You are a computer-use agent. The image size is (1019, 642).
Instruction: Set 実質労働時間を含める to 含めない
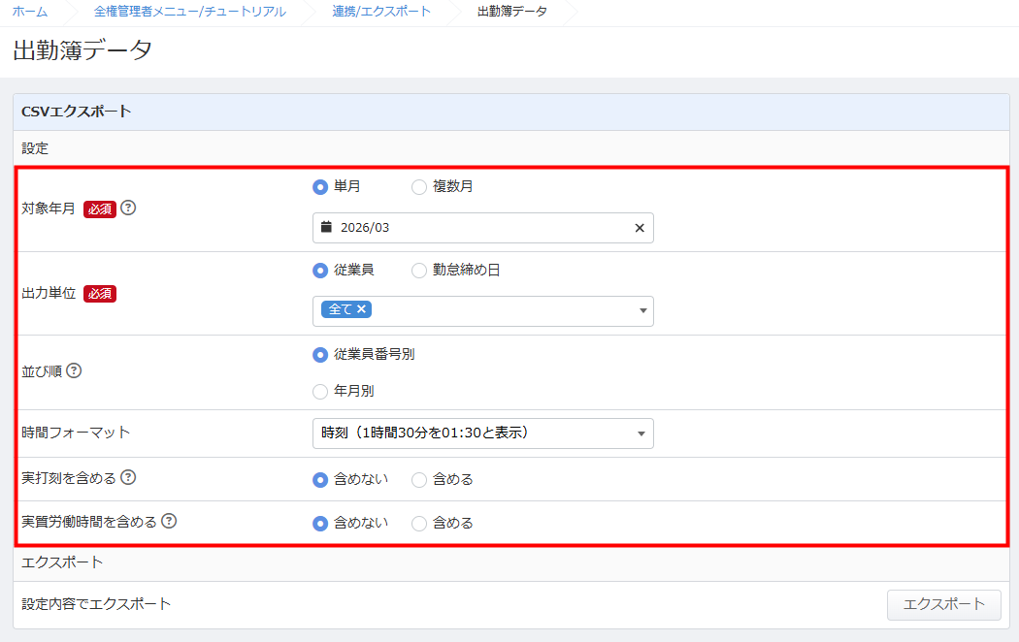coord(319,524)
